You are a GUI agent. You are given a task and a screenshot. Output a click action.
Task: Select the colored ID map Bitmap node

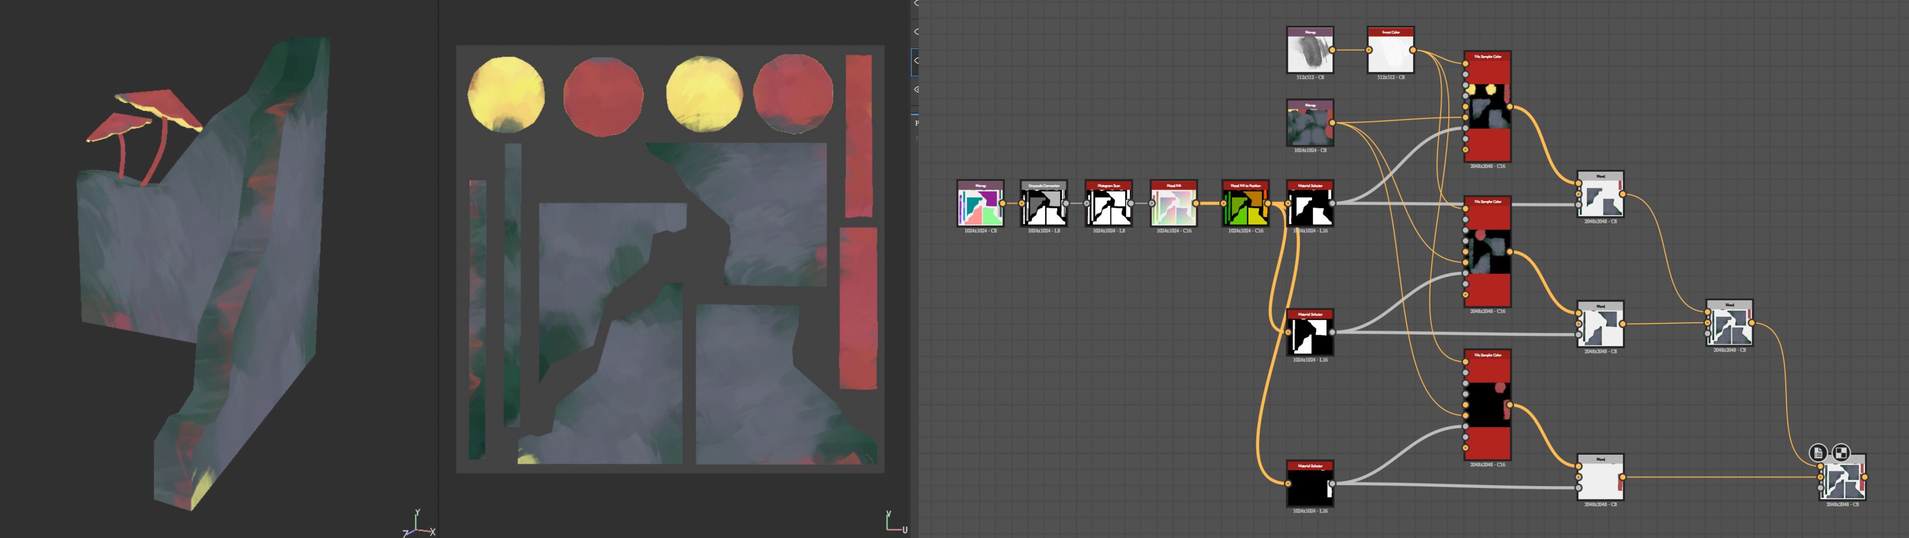(x=980, y=203)
